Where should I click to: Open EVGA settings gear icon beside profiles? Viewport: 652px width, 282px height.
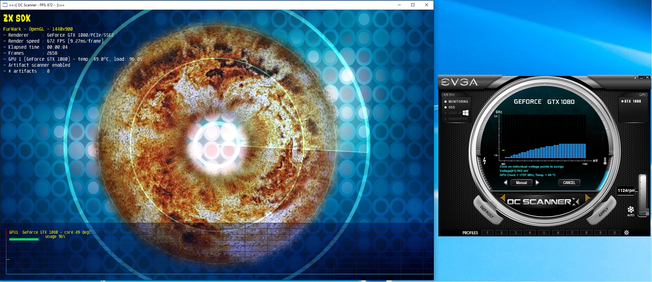pos(626,232)
